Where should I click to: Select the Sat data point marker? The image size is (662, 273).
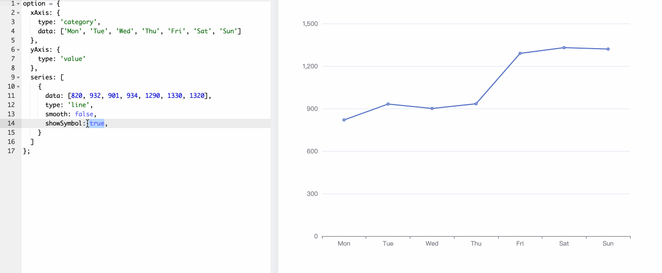tap(564, 48)
